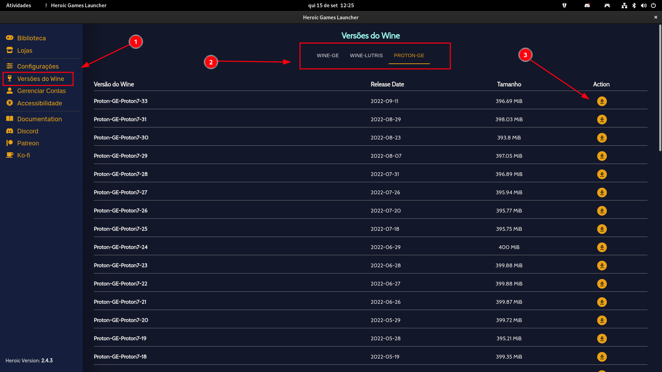662x372 pixels.
Task: Select the Configurações sliders icon
Action: coord(9,66)
